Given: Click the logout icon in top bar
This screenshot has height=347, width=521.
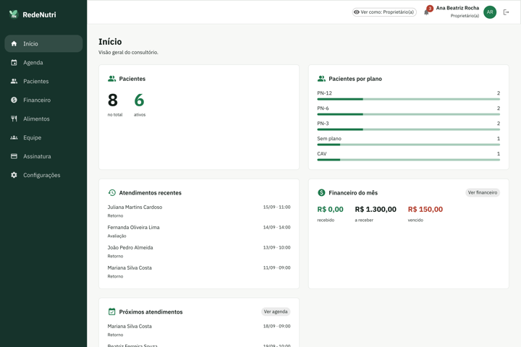Looking at the screenshot, I should coord(506,12).
